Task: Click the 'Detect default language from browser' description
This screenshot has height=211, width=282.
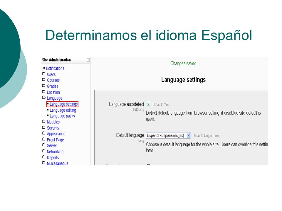Action: coord(203,116)
